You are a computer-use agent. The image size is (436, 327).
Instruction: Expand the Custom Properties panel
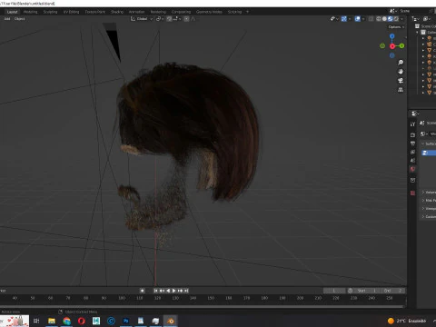pos(429,217)
